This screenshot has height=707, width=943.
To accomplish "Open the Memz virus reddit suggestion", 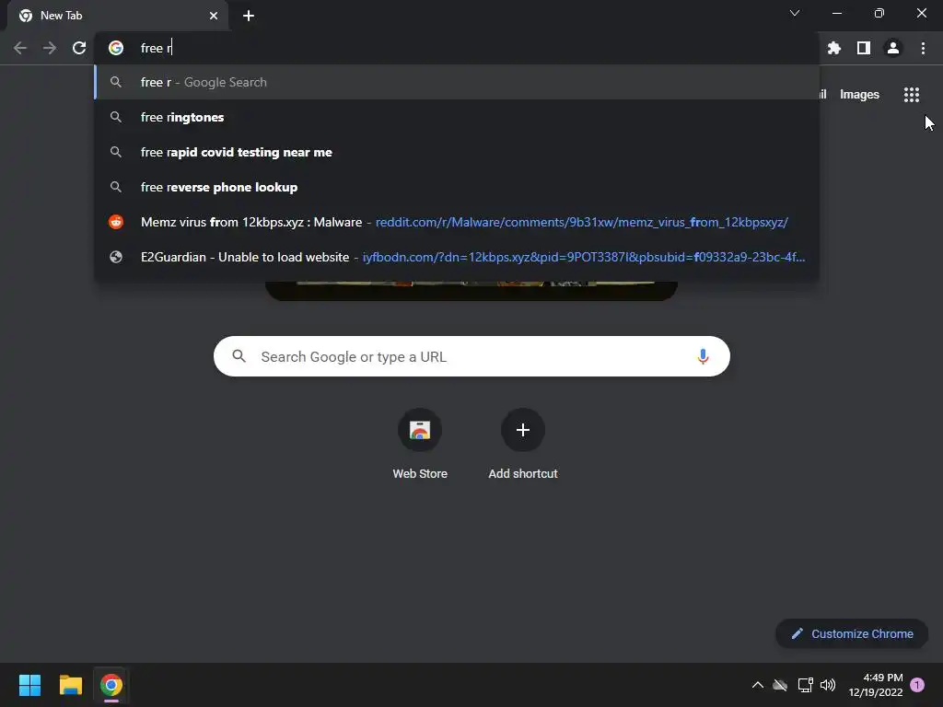I will tap(457, 222).
